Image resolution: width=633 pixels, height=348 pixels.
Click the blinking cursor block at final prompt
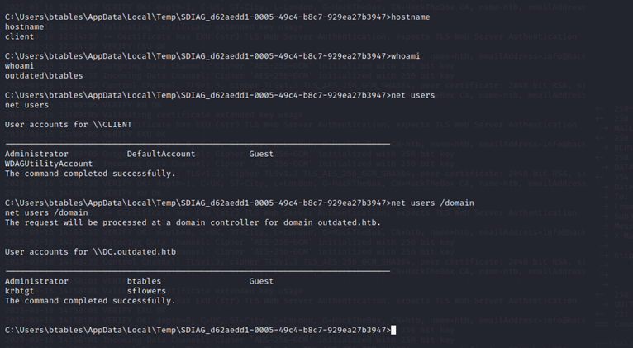393,331
